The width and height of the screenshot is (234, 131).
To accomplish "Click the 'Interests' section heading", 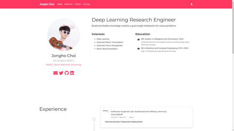I will (x=98, y=34).
